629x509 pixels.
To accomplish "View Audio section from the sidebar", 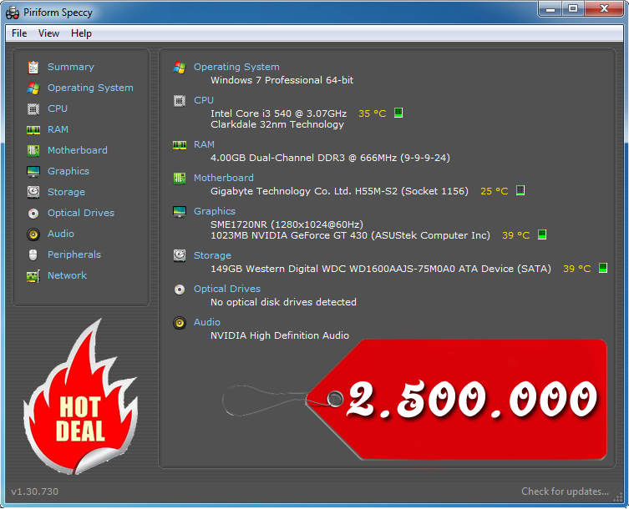I will click(x=61, y=234).
